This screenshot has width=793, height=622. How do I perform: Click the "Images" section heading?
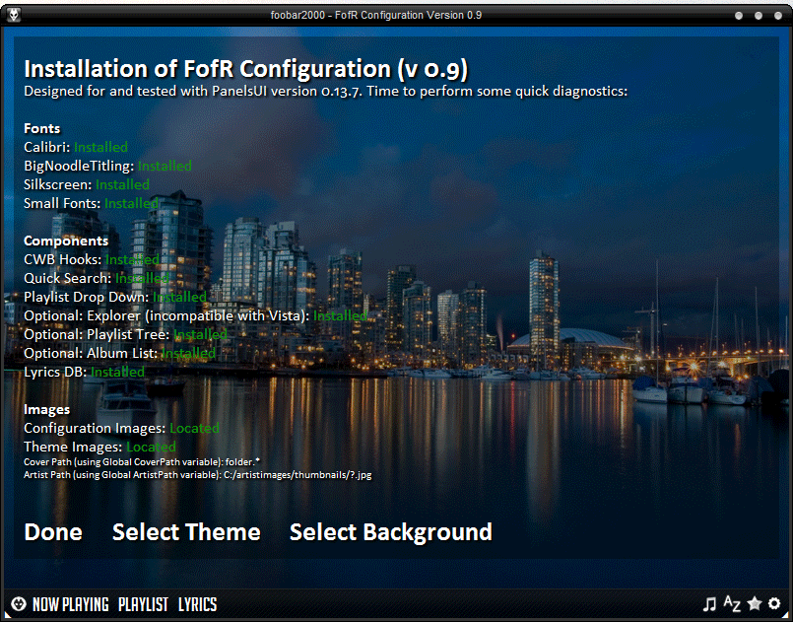point(47,409)
